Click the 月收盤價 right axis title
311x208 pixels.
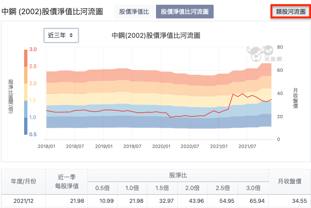pos(295,98)
